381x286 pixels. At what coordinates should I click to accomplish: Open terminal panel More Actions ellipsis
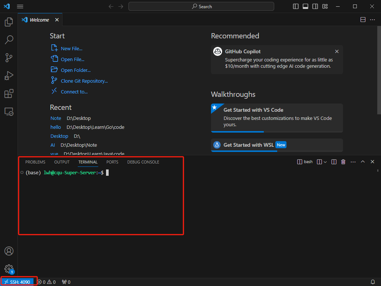tap(353, 162)
